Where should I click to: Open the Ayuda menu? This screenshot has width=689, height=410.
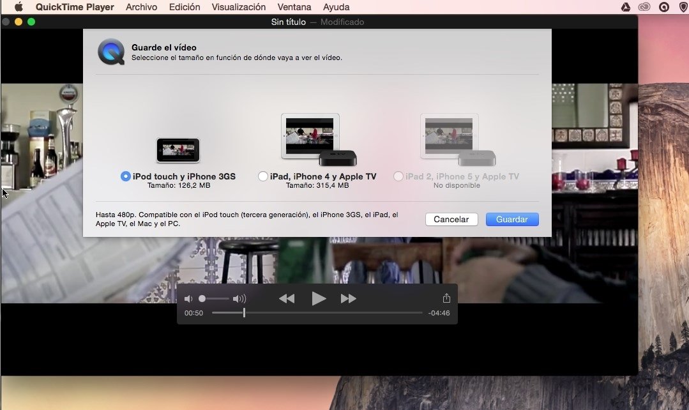(x=336, y=7)
